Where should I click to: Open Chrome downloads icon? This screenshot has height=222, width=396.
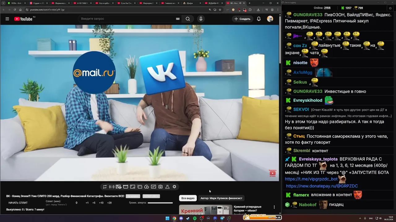[258, 10]
